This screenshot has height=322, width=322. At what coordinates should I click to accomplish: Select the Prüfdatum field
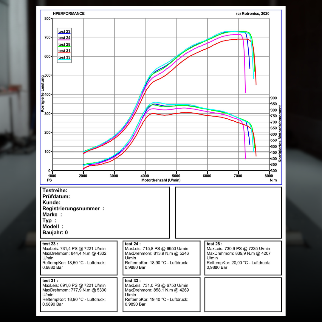click(56, 196)
